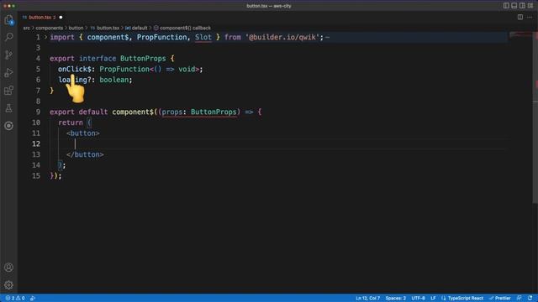
Task: Change end of line sequence LF
Action: tap(433, 299)
